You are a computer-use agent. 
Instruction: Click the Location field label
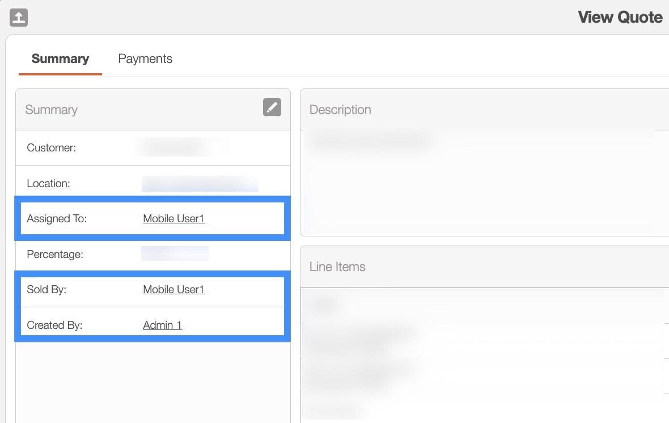[48, 184]
